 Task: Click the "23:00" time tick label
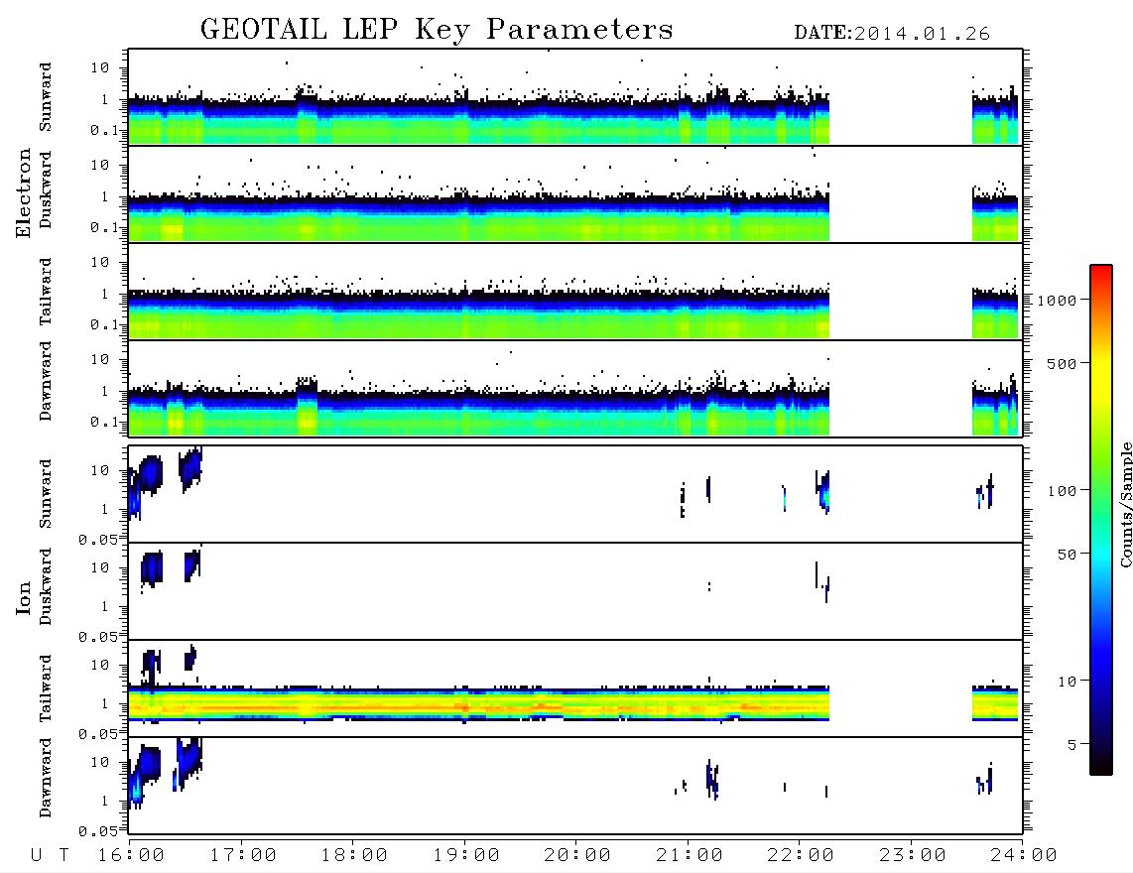(913, 856)
